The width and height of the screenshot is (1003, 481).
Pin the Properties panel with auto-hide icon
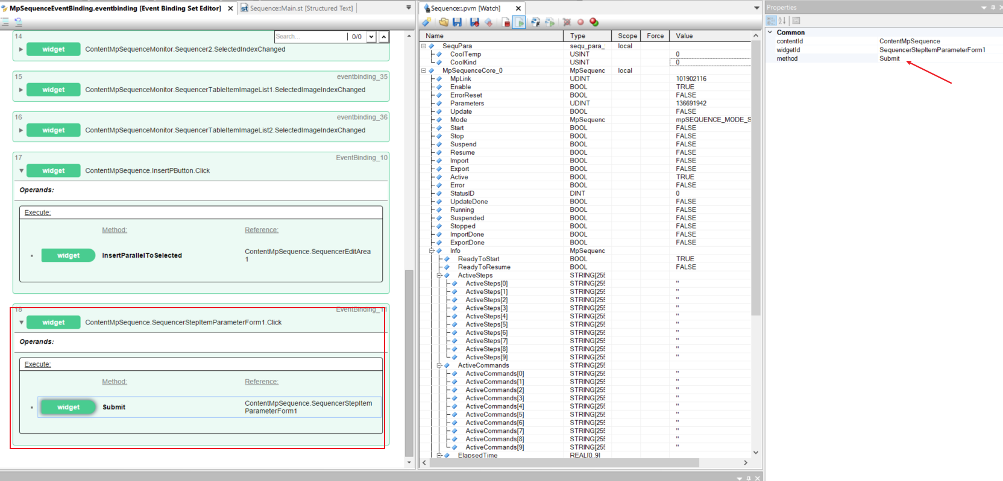tap(993, 8)
